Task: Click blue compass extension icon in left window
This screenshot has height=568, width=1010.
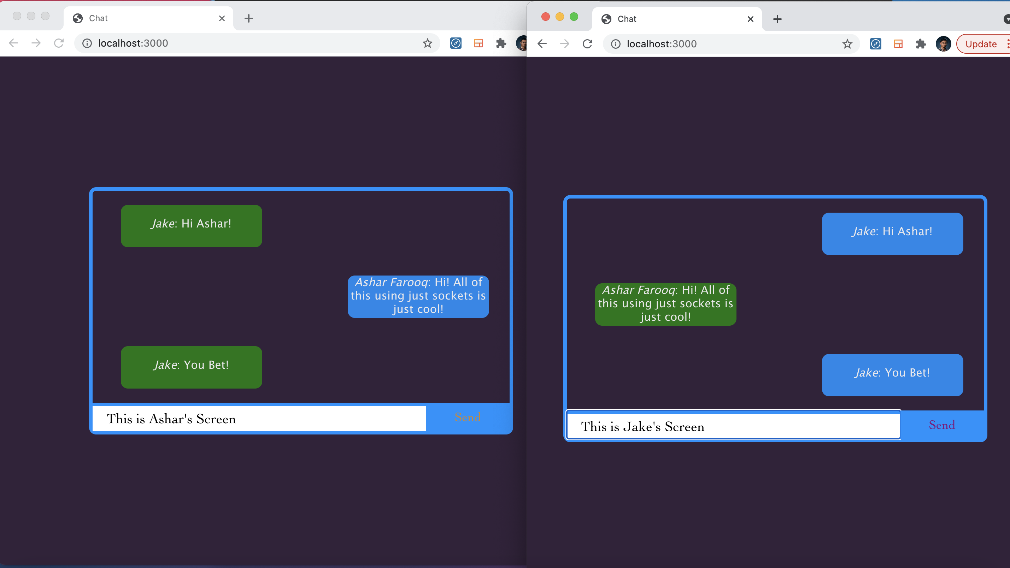Action: (456, 43)
